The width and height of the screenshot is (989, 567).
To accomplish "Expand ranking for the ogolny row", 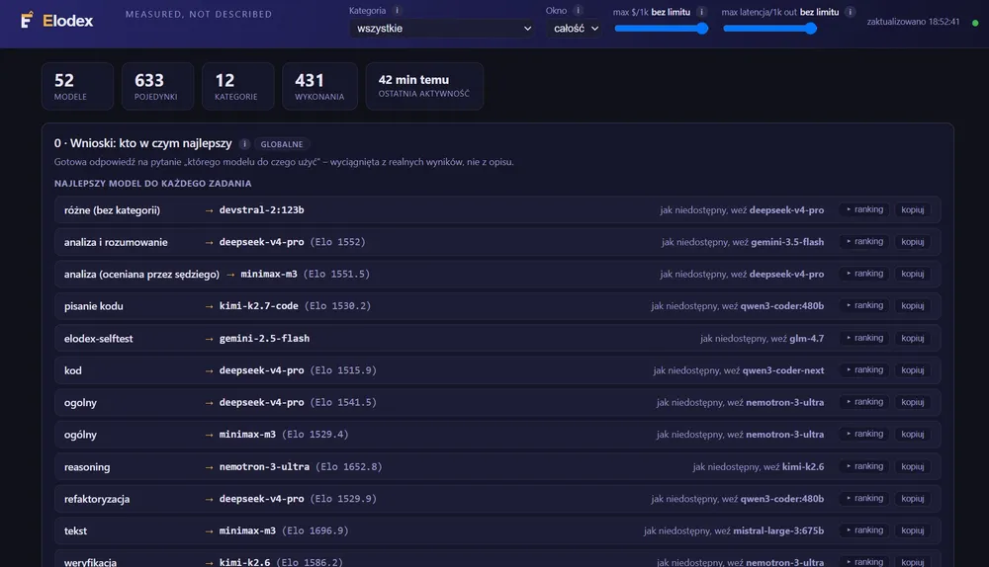I will pyautogui.click(x=864, y=402).
